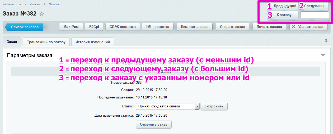Viewport: 333px width, 134px height.
Task: Print order via Печать заказа
Action: click(x=269, y=27)
